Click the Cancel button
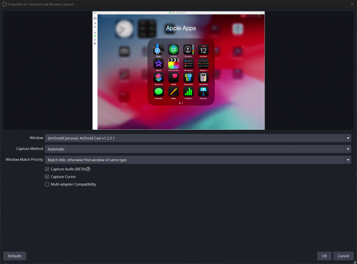 click(x=343, y=256)
